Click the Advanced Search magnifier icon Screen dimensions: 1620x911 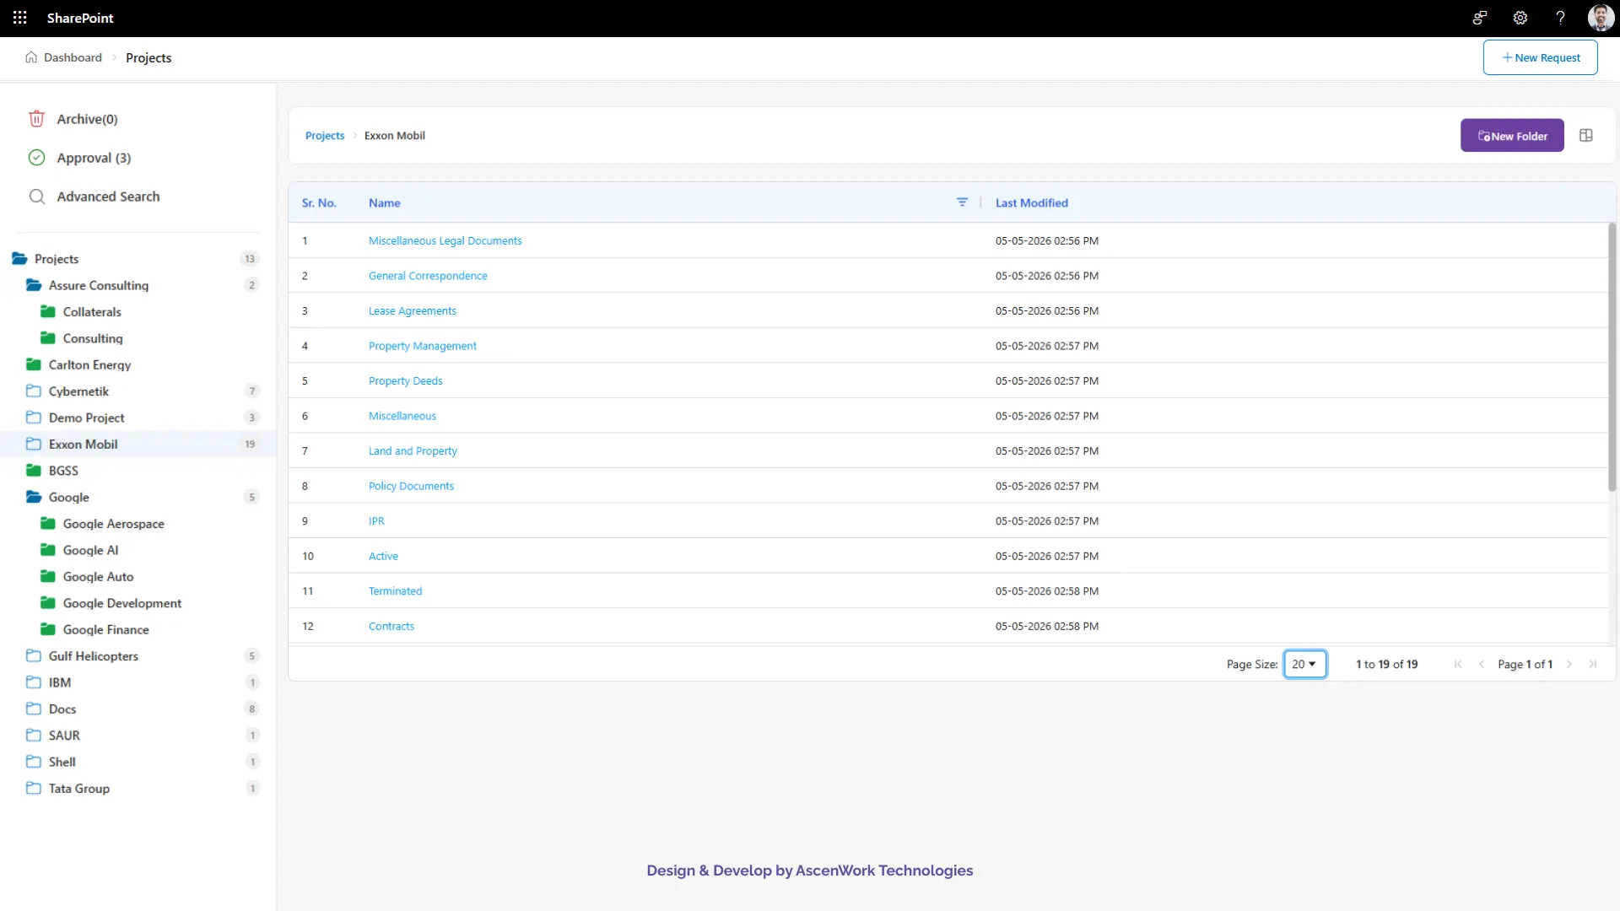point(37,197)
